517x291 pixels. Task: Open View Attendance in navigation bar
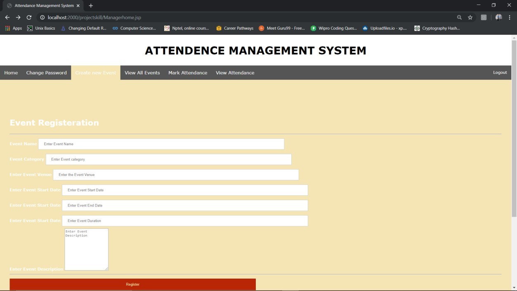tap(235, 73)
